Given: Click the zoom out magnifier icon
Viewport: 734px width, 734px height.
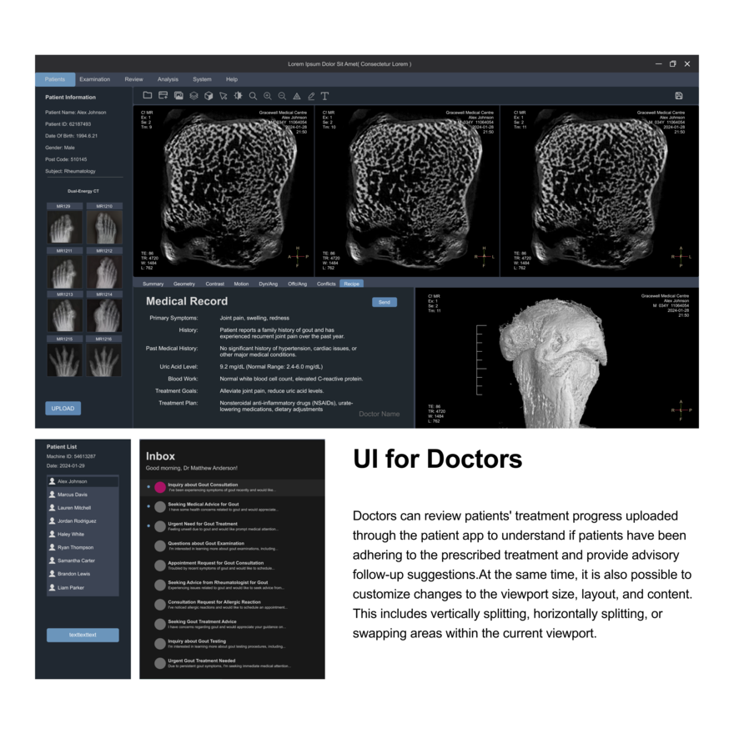Looking at the screenshot, I should point(282,96).
